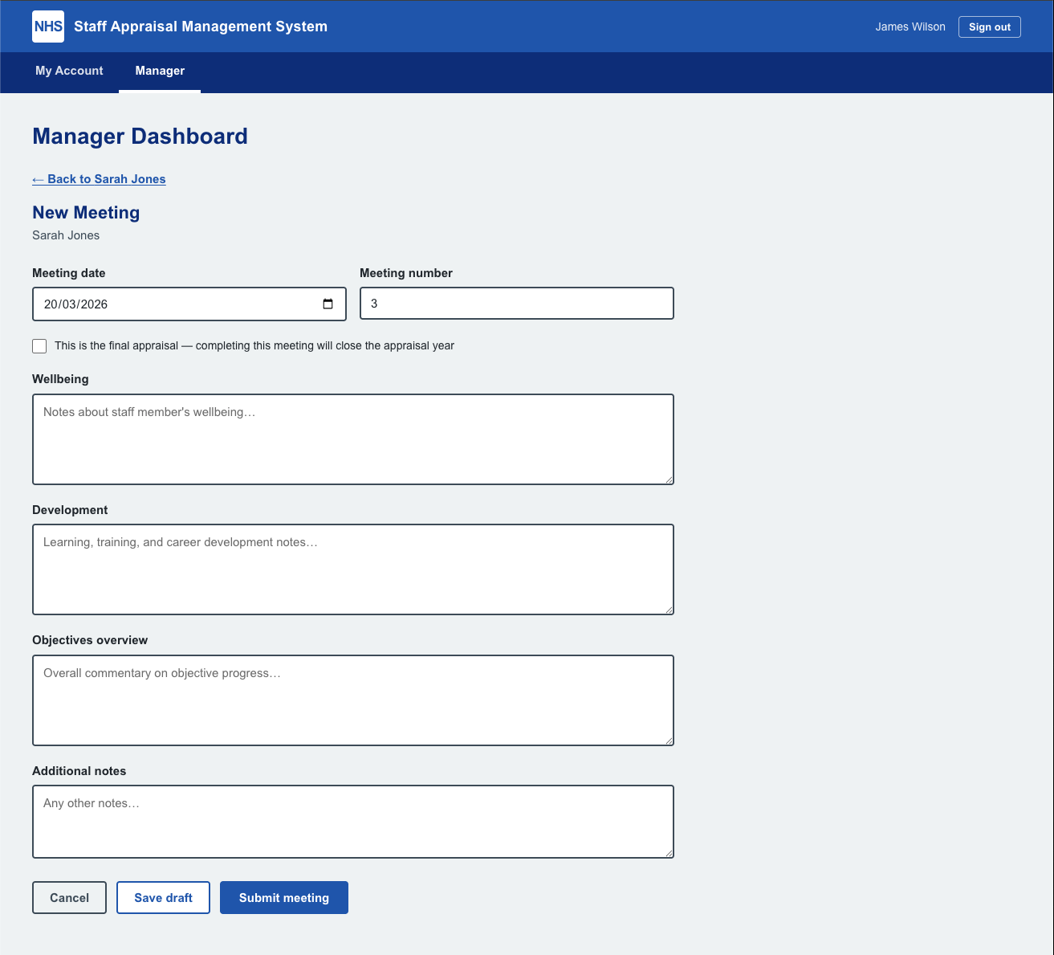This screenshot has width=1054, height=955.
Task: Click the Meeting number input
Action: 516,303
